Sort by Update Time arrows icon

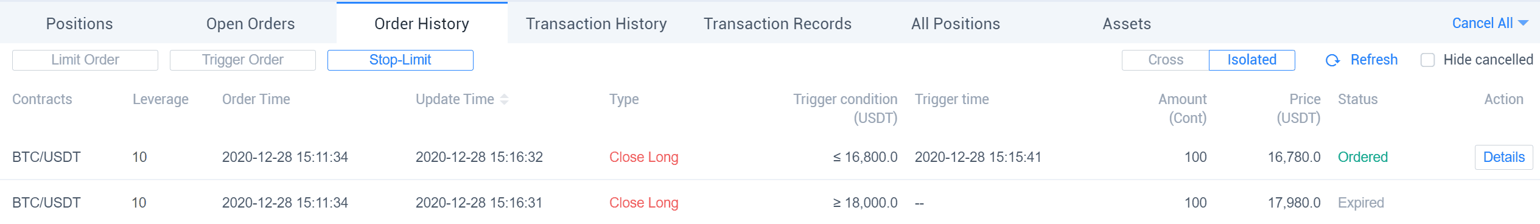point(504,99)
